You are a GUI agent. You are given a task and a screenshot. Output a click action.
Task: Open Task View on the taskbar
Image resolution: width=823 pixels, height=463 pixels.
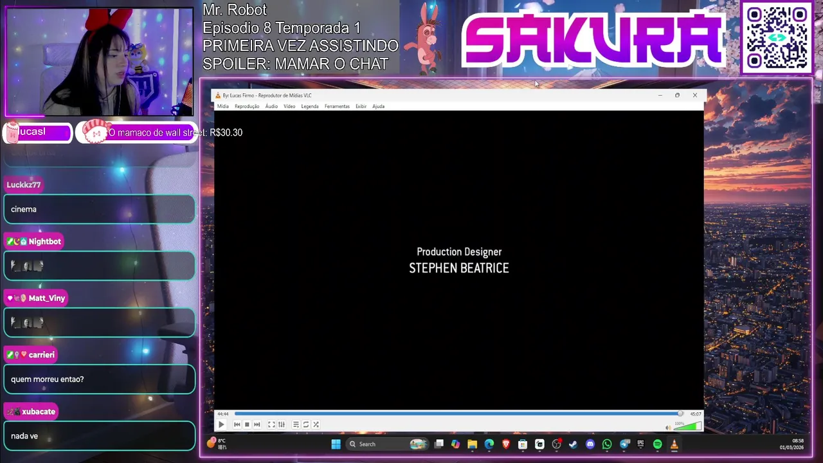point(439,444)
